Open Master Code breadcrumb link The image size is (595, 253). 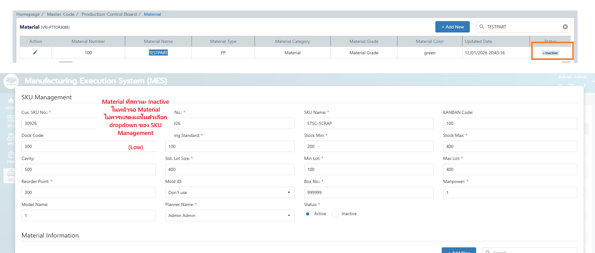point(60,14)
